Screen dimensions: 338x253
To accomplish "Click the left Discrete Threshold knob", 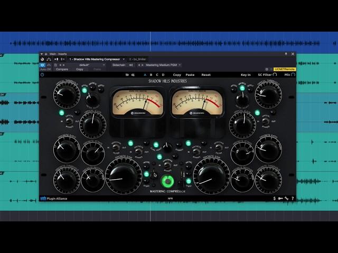I will tap(67, 180).
